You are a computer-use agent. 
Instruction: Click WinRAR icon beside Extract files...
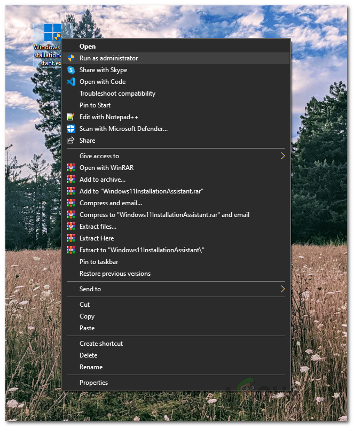71,226
